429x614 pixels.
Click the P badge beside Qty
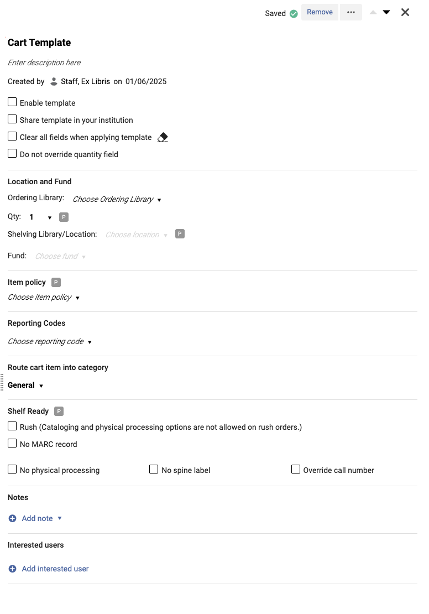point(64,217)
